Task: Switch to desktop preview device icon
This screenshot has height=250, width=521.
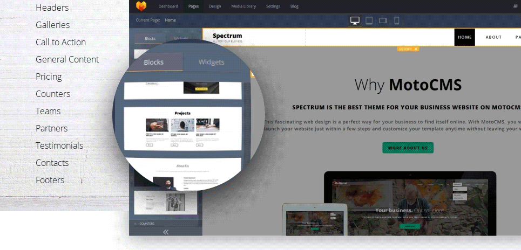Action: coord(355,20)
